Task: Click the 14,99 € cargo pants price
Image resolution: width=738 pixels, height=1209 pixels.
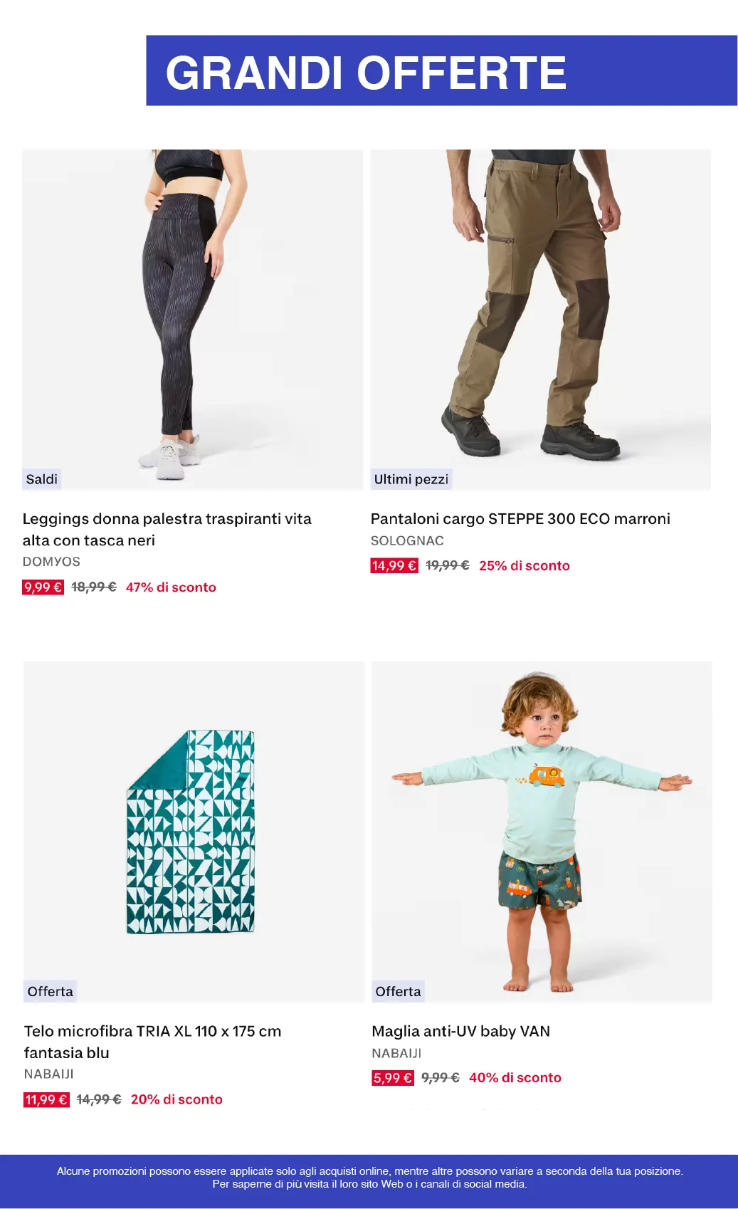Action: [x=394, y=565]
